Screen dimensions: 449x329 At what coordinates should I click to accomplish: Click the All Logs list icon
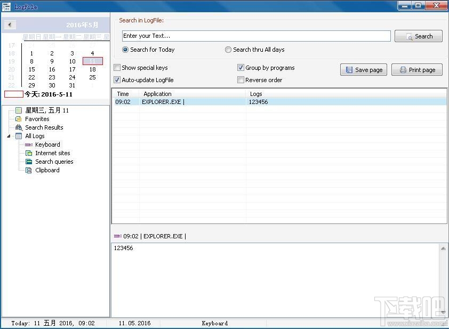pyautogui.click(x=19, y=136)
